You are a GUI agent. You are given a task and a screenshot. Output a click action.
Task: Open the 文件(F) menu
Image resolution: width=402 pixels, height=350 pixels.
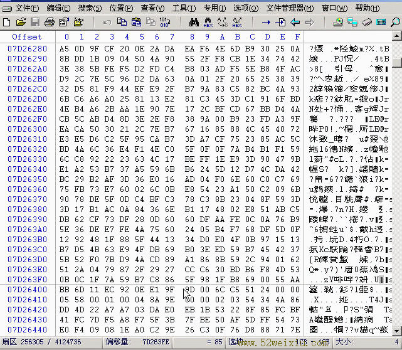coord(27,8)
